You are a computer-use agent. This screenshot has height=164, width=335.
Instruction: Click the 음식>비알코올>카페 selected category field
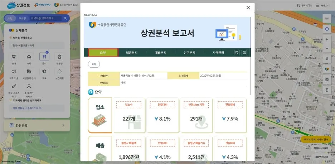[37, 45]
